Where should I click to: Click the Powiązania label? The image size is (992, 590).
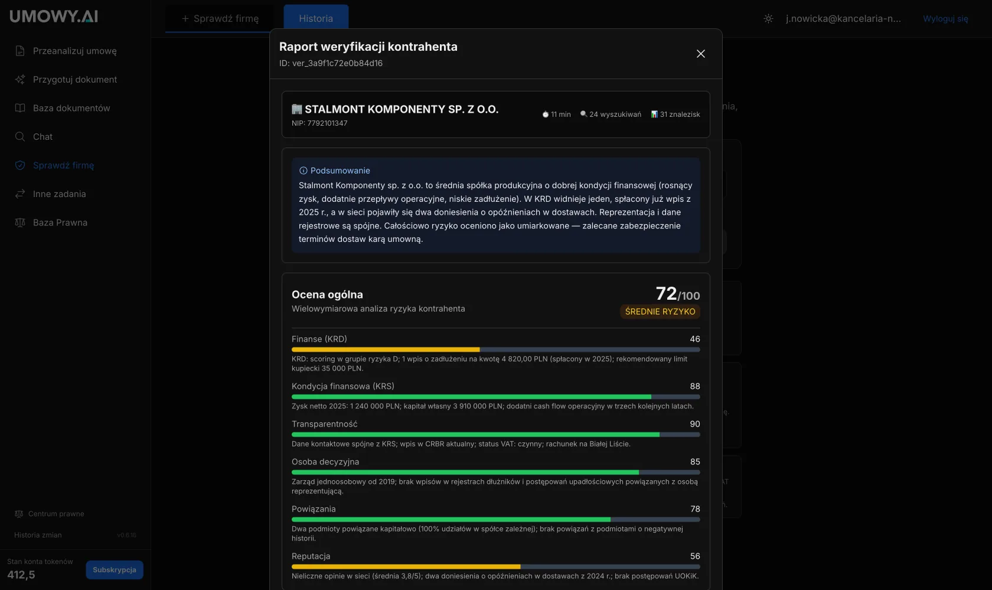click(x=314, y=509)
